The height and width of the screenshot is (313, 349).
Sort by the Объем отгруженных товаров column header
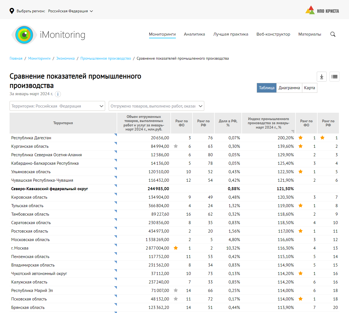(x=144, y=123)
